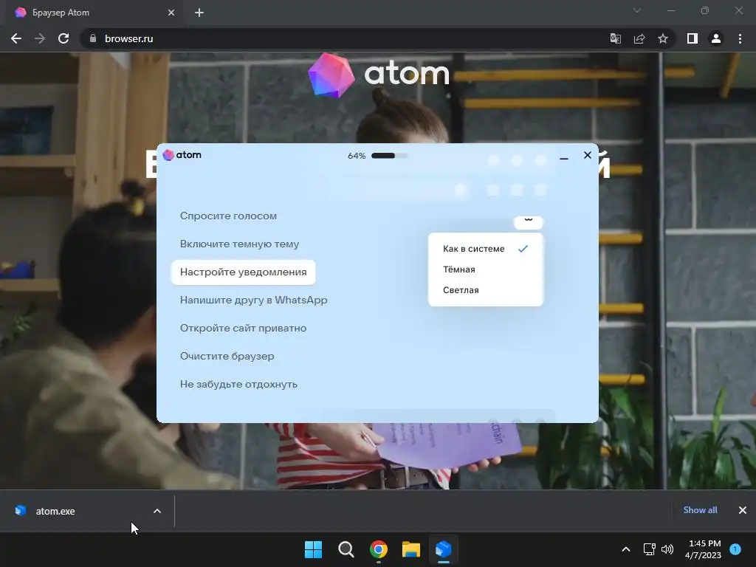Open the network tray icon

[x=650, y=549]
